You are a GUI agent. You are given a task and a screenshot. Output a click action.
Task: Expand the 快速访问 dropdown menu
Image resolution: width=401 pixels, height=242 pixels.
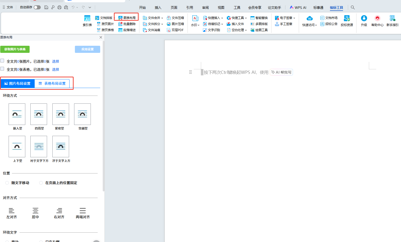pyautogui.click(x=309, y=21)
